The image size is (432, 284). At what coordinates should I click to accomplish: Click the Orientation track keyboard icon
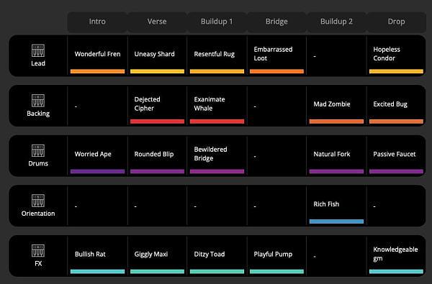[38, 201]
